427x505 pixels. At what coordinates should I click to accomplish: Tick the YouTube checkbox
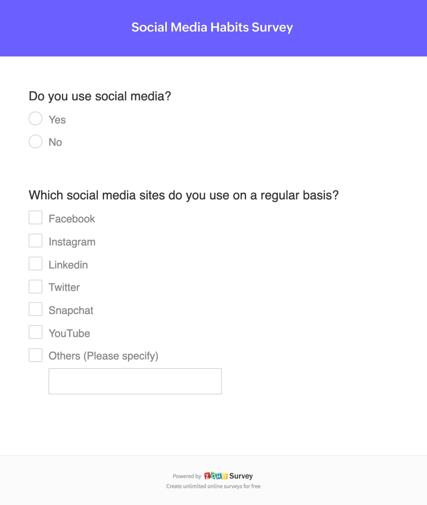[x=35, y=332]
